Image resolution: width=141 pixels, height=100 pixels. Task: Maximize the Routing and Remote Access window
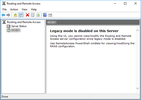125,4
